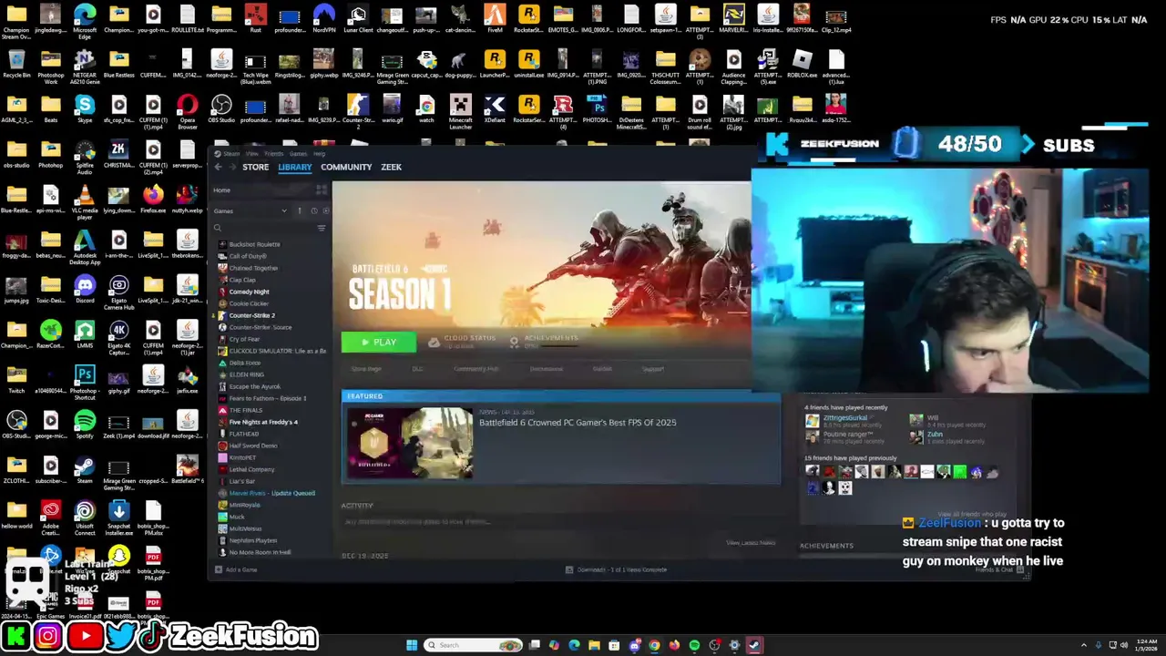Go forward with Steam's forward arrow
This screenshot has width=1166, height=656.
pyautogui.click(x=232, y=168)
